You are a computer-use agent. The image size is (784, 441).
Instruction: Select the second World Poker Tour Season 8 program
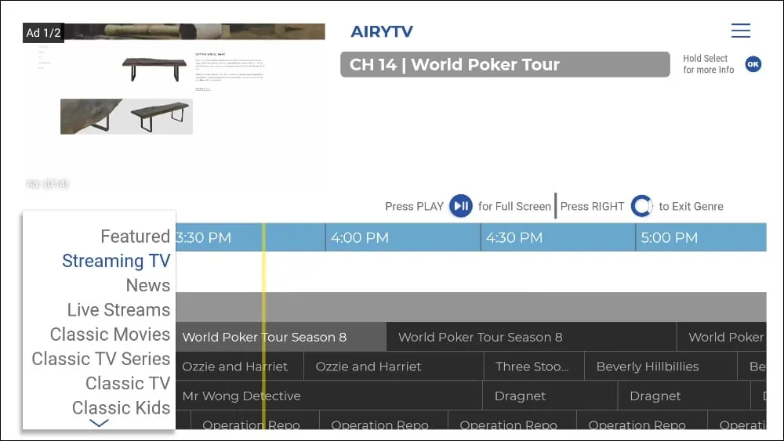532,337
